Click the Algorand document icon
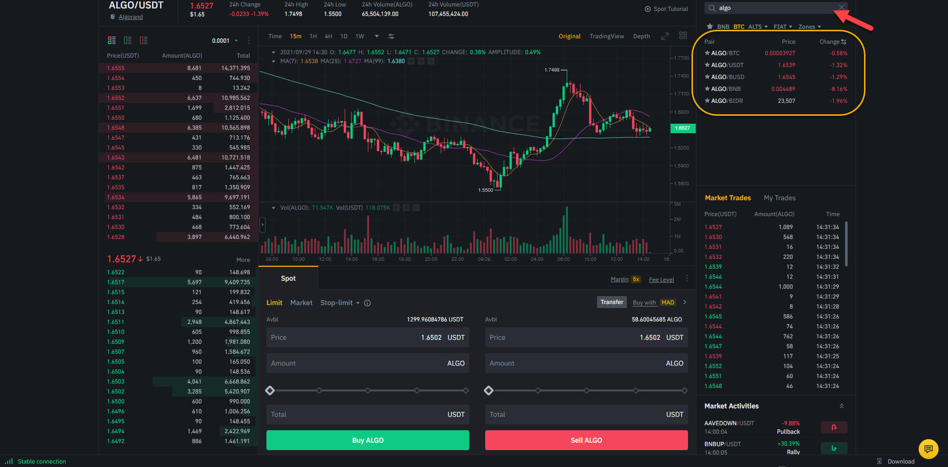The image size is (948, 467). (x=113, y=17)
